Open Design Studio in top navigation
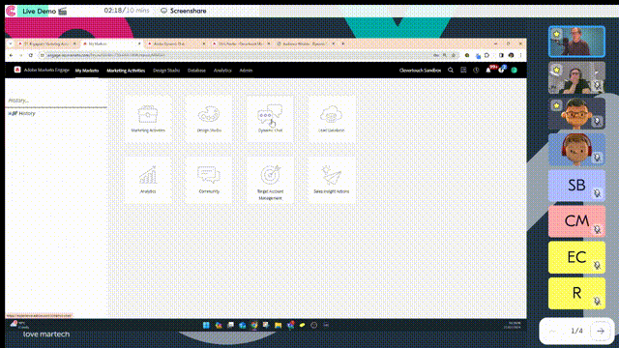Image resolution: width=619 pixels, height=348 pixels. tap(166, 71)
